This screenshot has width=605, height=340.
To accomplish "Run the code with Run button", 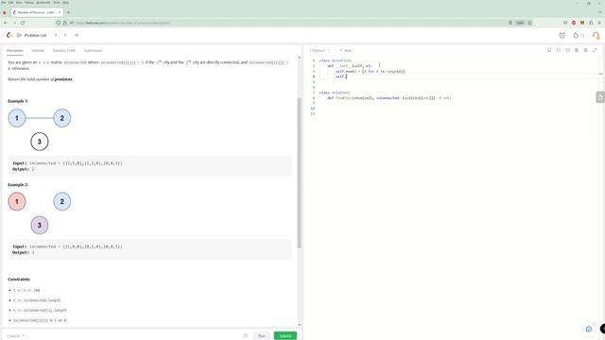I will click(x=262, y=336).
